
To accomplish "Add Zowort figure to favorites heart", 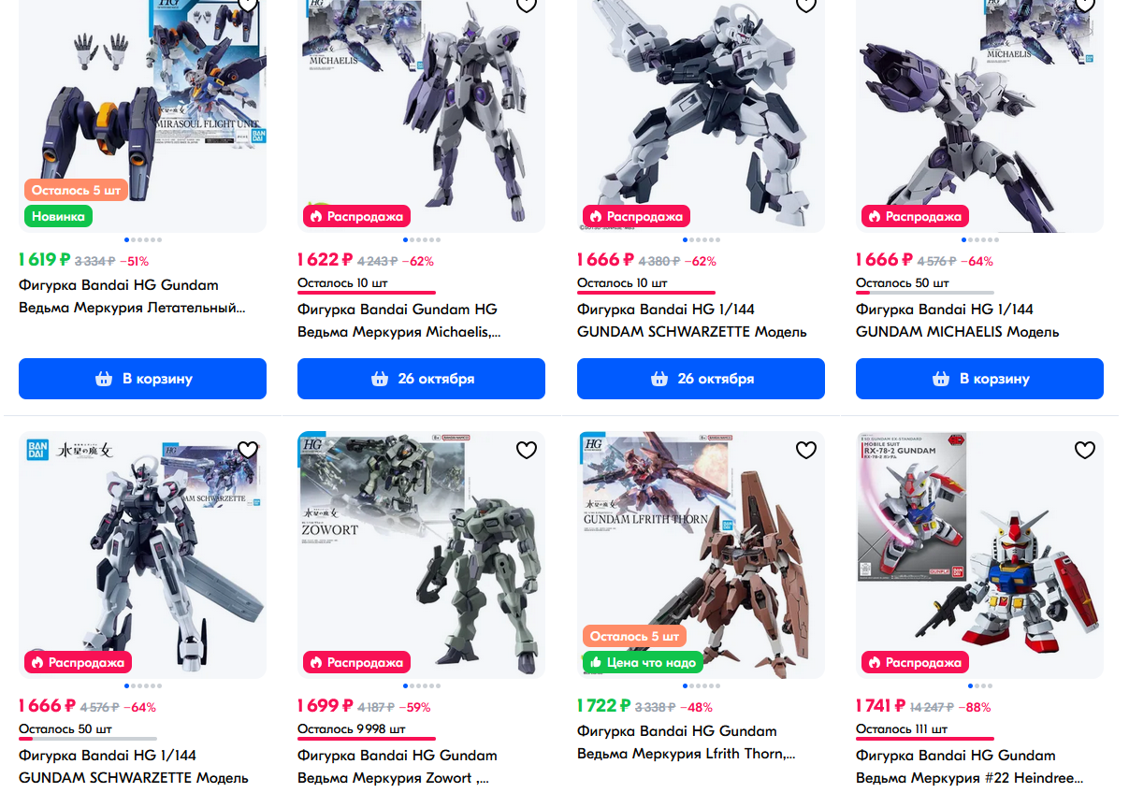I will [527, 451].
